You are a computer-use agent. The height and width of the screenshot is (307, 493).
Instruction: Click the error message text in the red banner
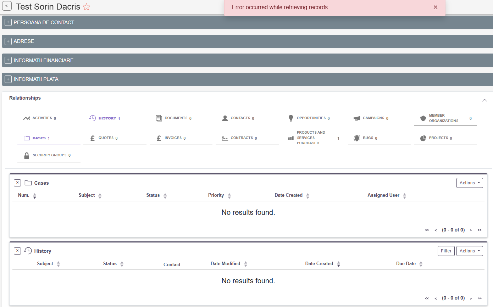point(279,7)
